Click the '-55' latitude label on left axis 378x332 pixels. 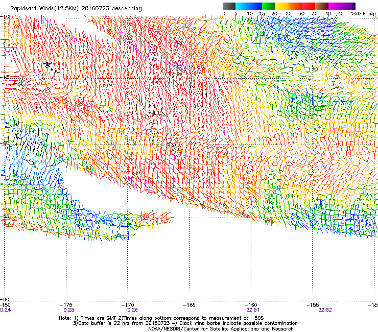tap(5, 216)
